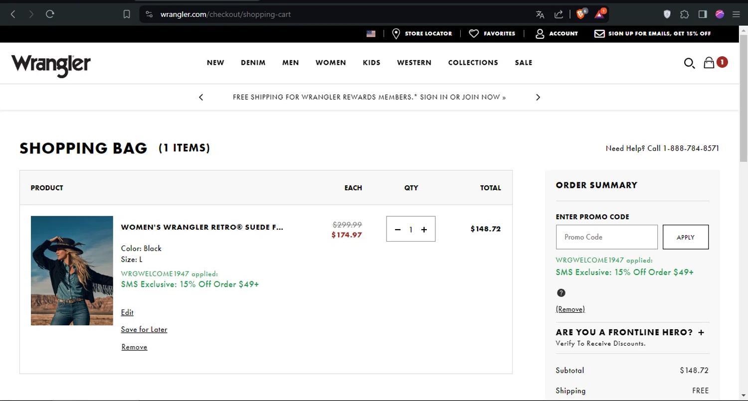The image size is (748, 401).
Task: Click the item total $148.72 in product row
Action: (486, 229)
